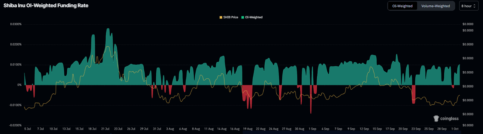Click the coinglass watermark text
This screenshot has height=134, width=483.
coord(449,119)
